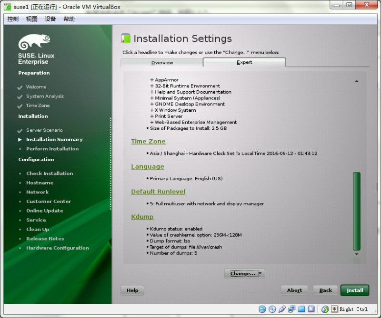Click the virtualization features (V) status icon
This screenshot has height=318, width=381.
[x=311, y=309]
